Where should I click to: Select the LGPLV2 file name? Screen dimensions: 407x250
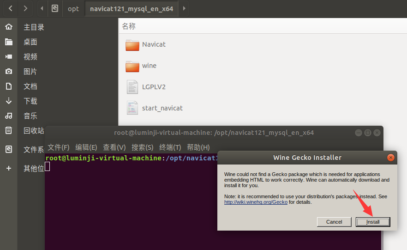pos(154,87)
